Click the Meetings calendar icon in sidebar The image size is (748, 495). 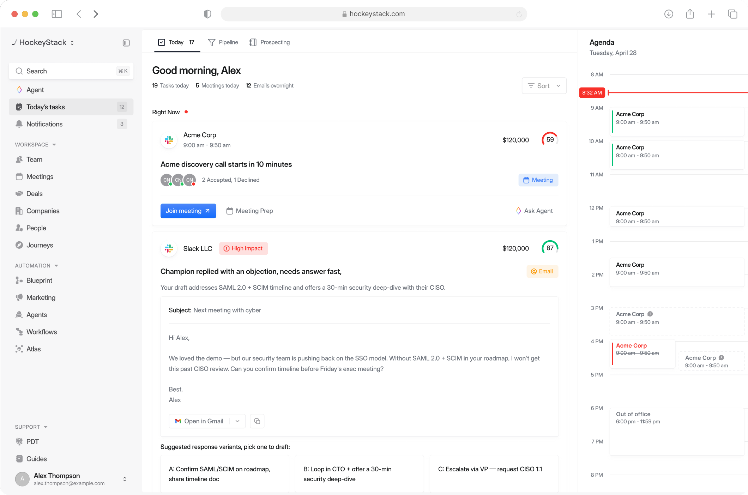(x=19, y=177)
